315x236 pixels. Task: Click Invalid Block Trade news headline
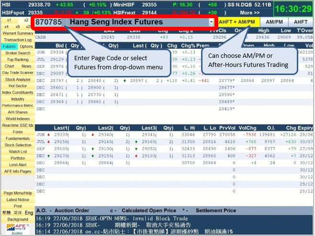point(160,218)
